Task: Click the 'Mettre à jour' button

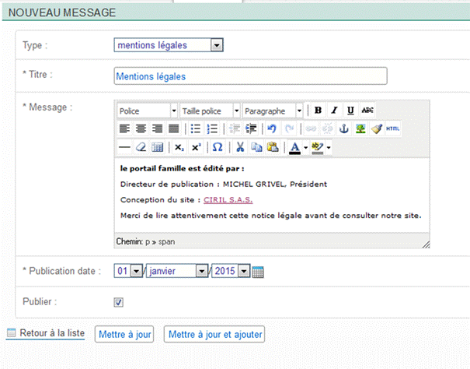Action: point(124,334)
